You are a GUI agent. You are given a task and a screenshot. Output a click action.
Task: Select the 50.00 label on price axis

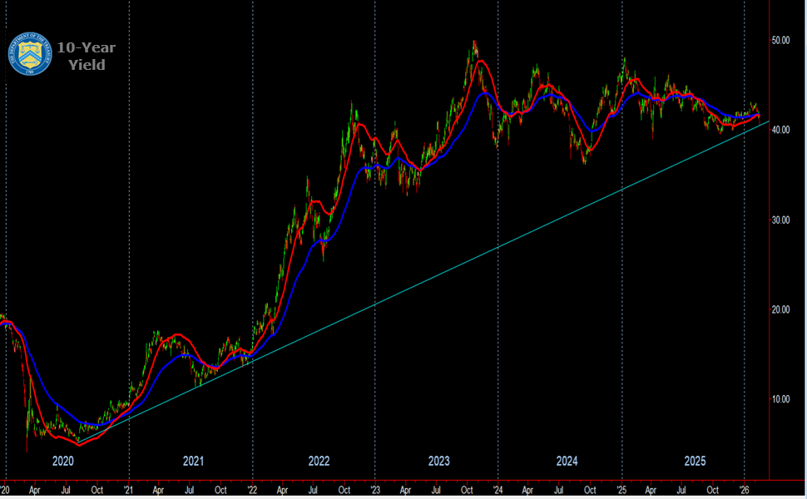pos(783,38)
